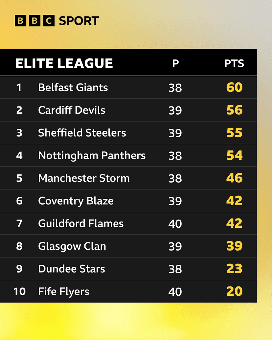Image resolution: width=272 pixels, height=340 pixels.
Task: Select Dundee Stars team name
Action: point(72,269)
